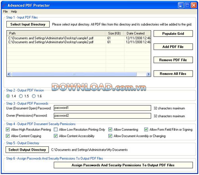
Task: Click the Advanced PDF Protector title bar icon
Action: (4, 6)
